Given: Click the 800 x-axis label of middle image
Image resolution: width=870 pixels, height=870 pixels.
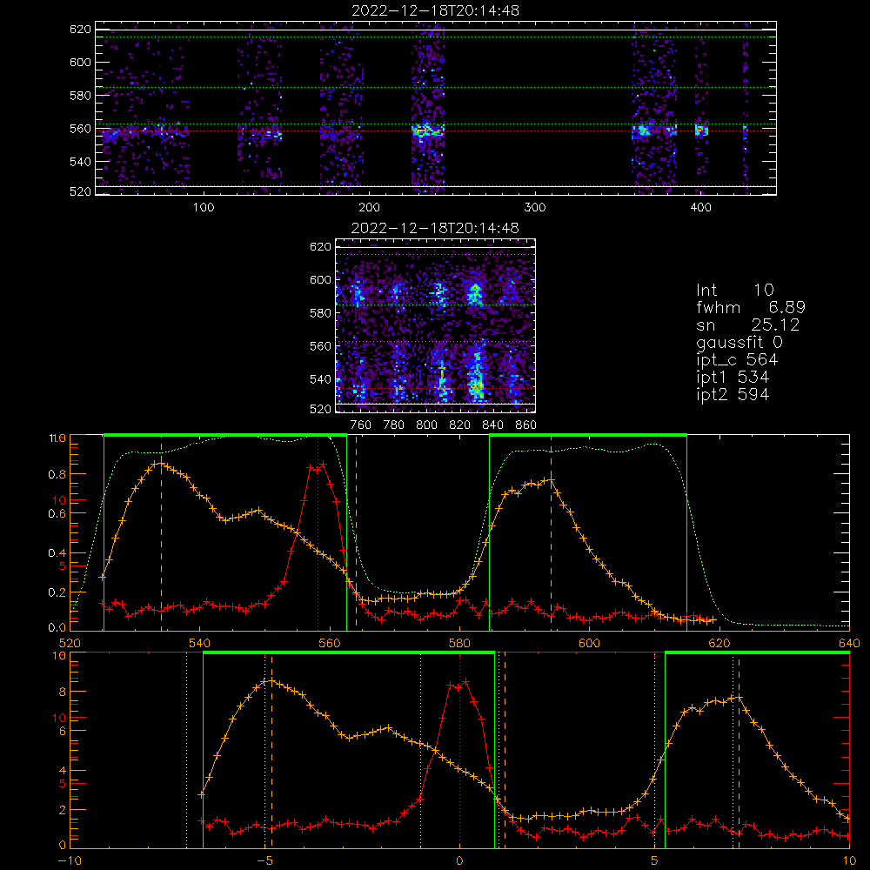Looking at the screenshot, I should point(426,425).
